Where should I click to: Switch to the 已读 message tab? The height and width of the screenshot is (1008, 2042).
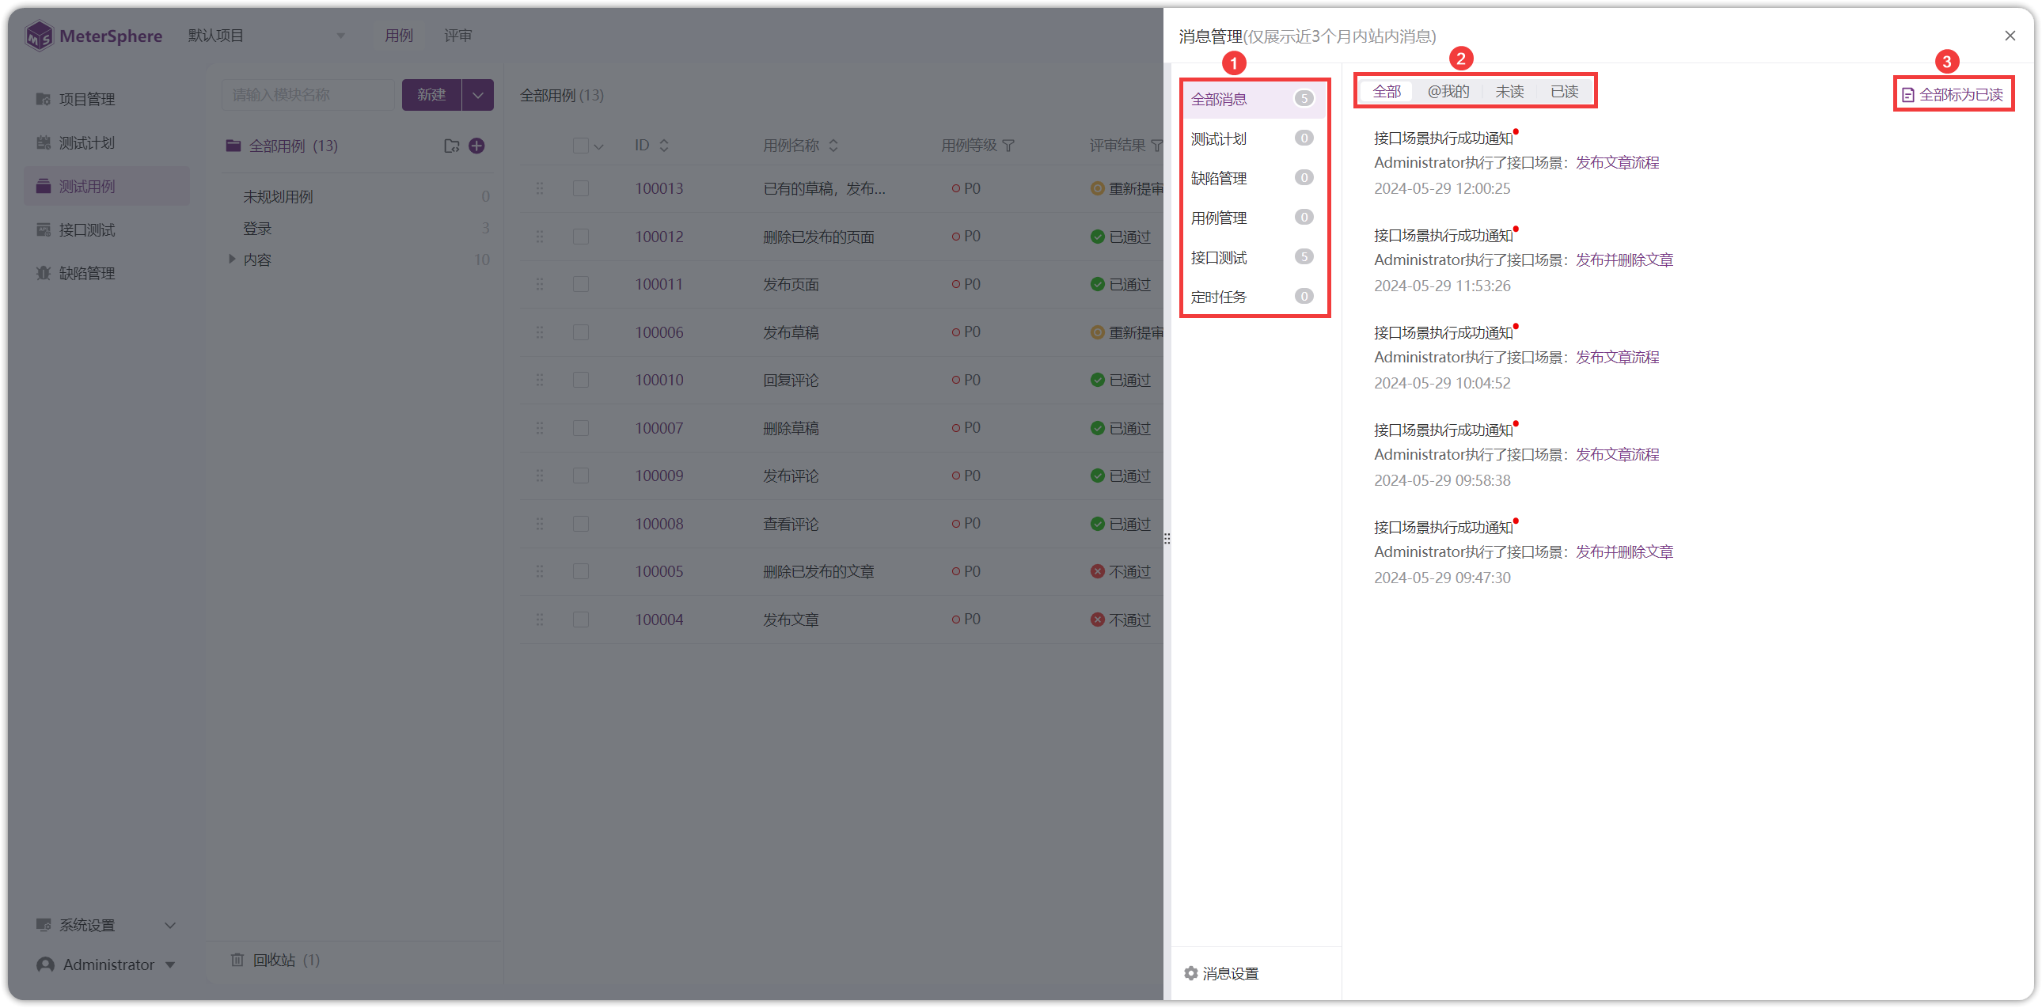tap(1564, 92)
